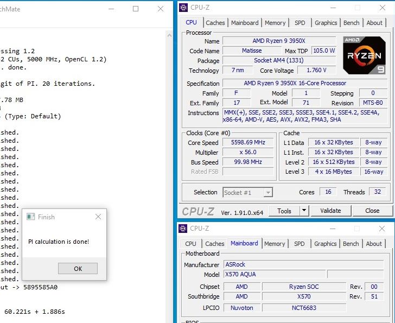Click the result time 60.221s + 1.886s
This screenshot has height=323, width=395.
pyautogui.click(x=35, y=312)
